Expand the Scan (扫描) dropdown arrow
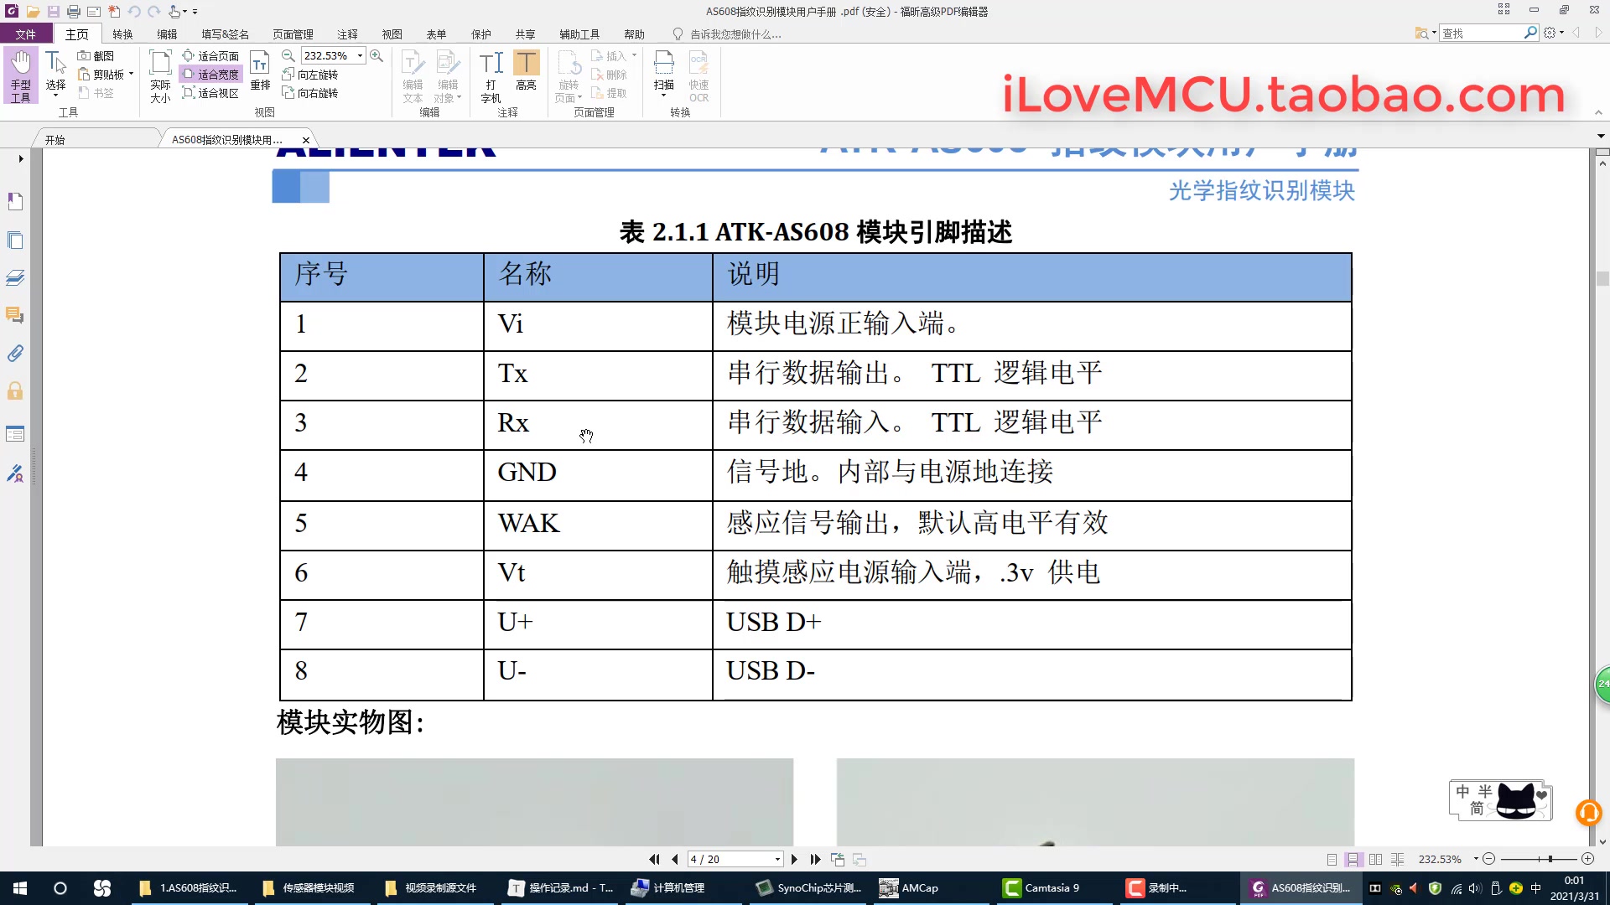The height and width of the screenshot is (905, 1610). (x=663, y=96)
